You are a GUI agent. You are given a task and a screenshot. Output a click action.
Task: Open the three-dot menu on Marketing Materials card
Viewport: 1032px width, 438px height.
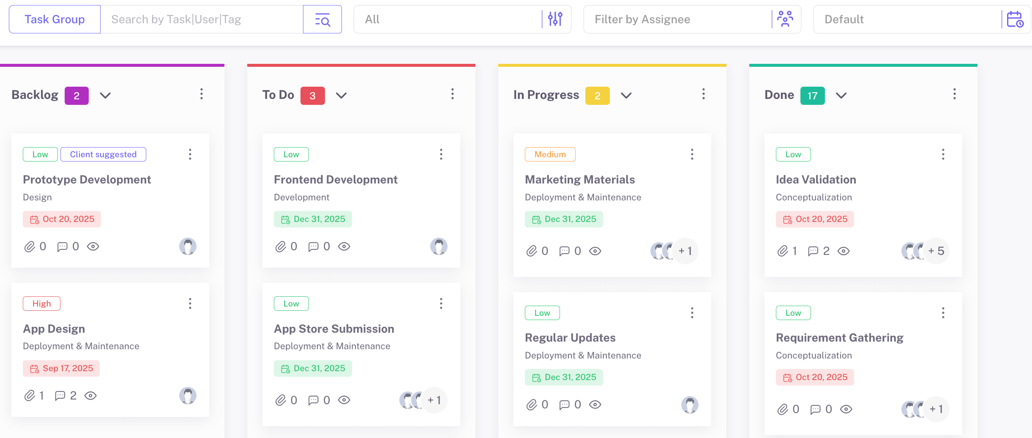(692, 154)
